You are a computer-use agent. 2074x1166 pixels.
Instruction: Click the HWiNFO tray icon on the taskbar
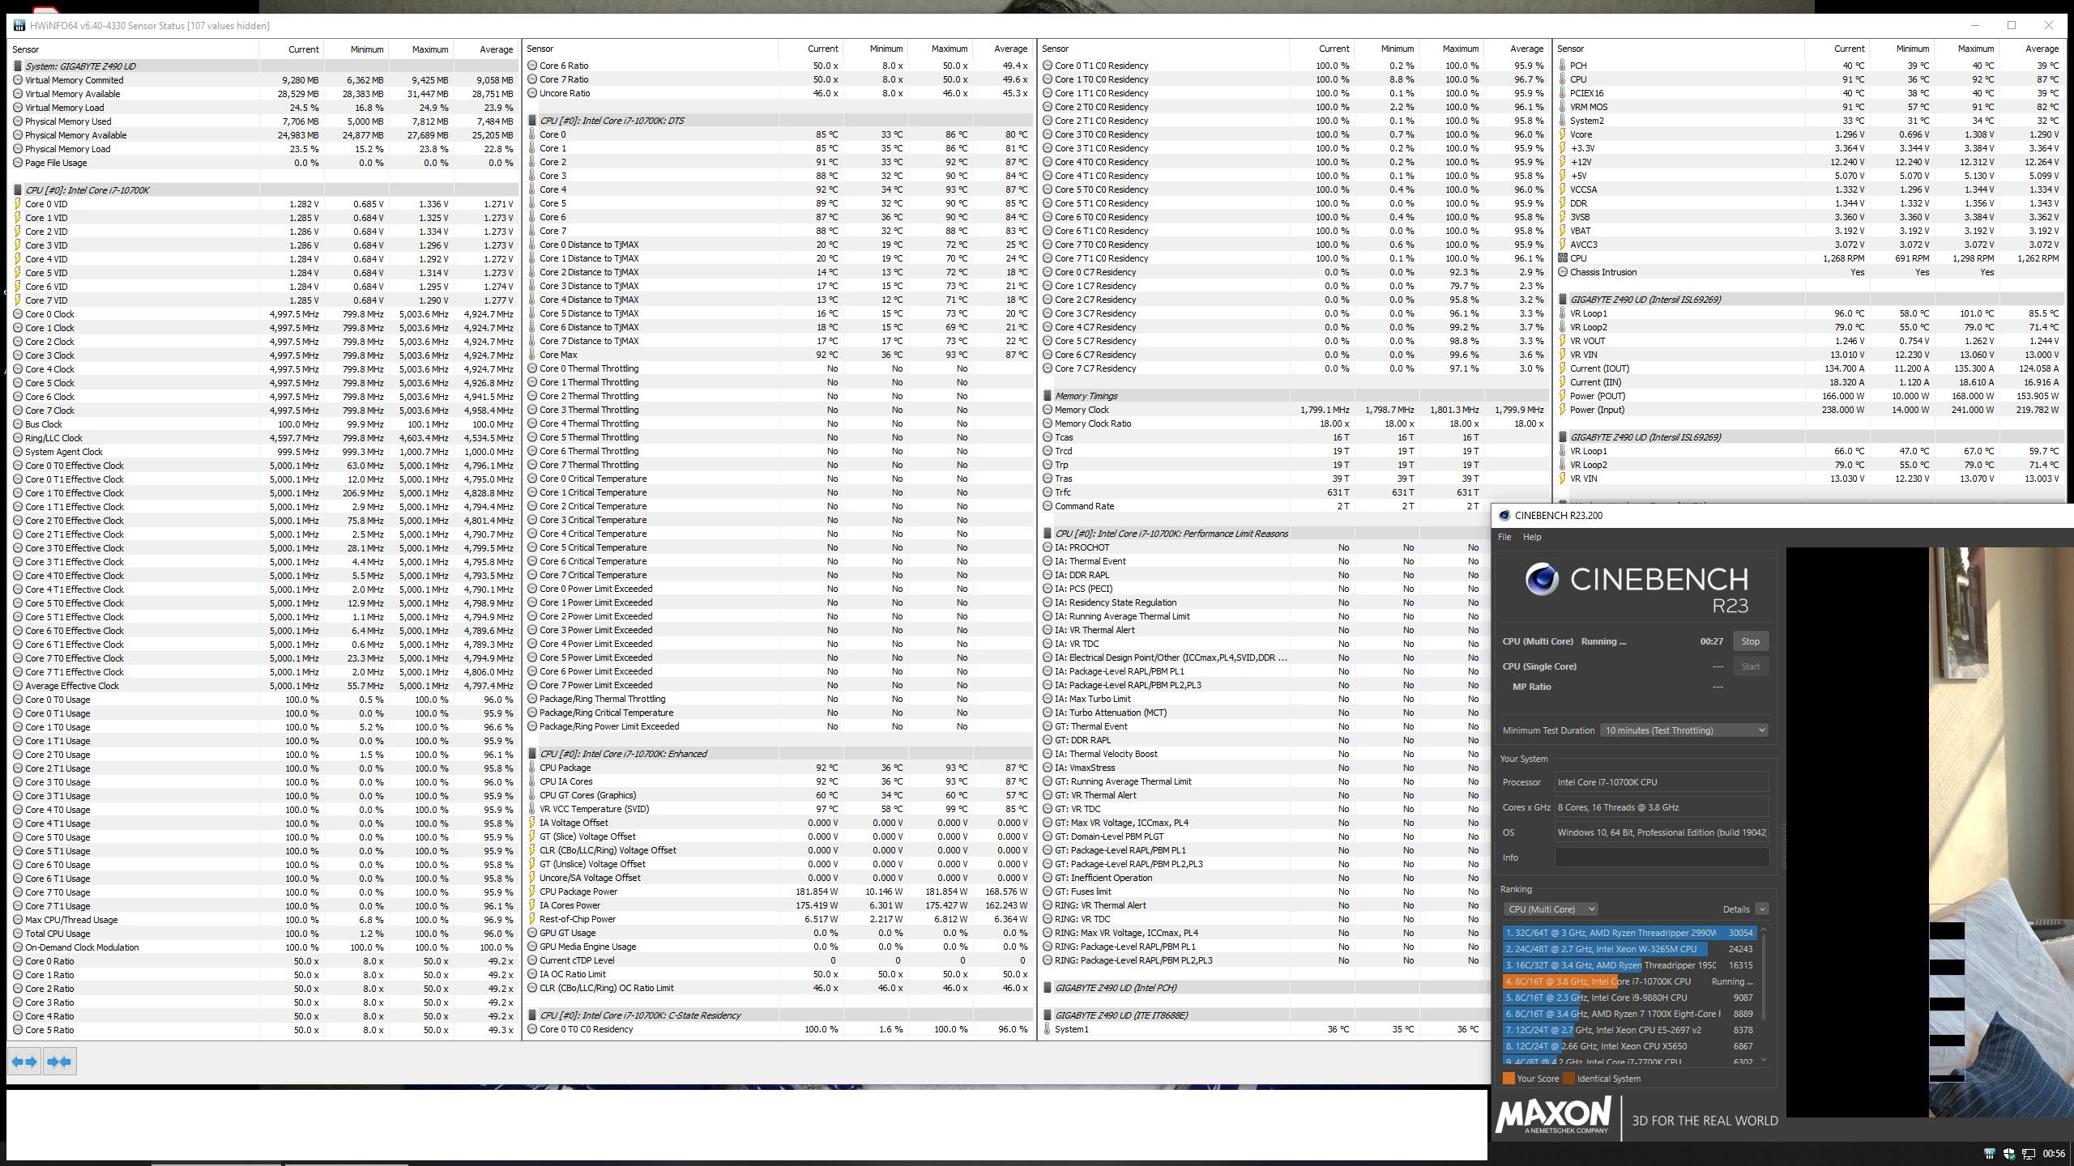point(1988,1154)
